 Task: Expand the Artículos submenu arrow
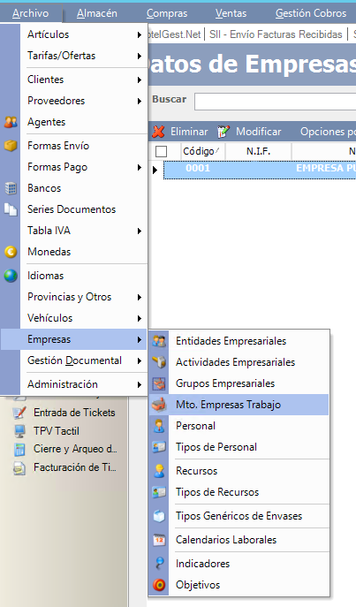pos(140,34)
